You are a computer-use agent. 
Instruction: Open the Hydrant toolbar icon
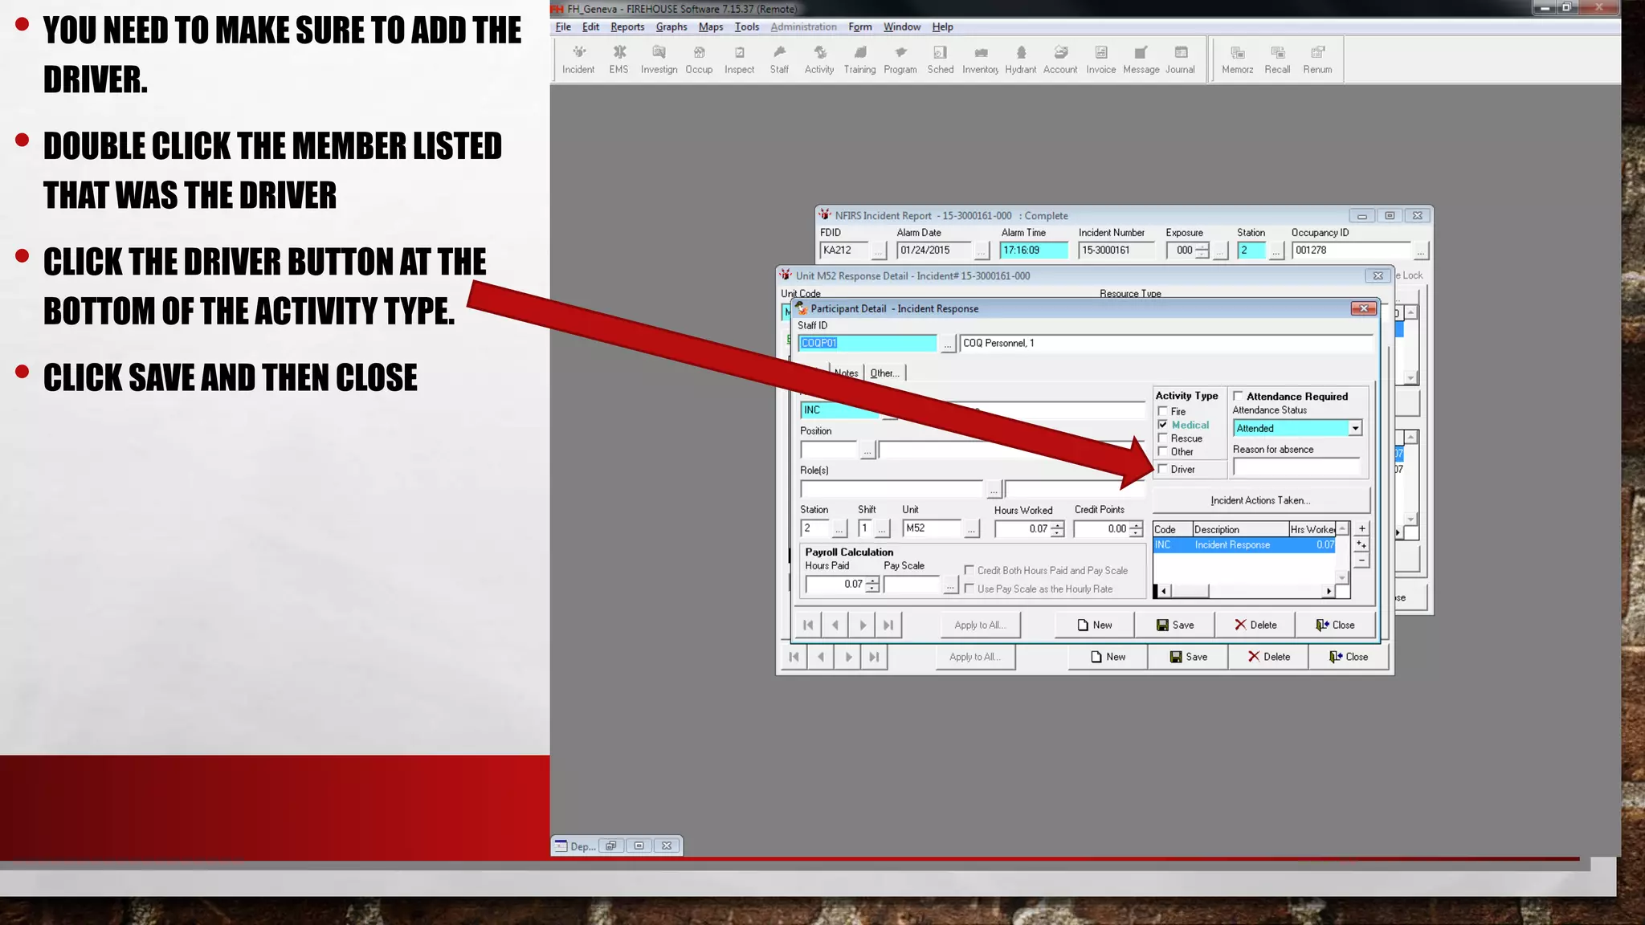pyautogui.click(x=1020, y=59)
